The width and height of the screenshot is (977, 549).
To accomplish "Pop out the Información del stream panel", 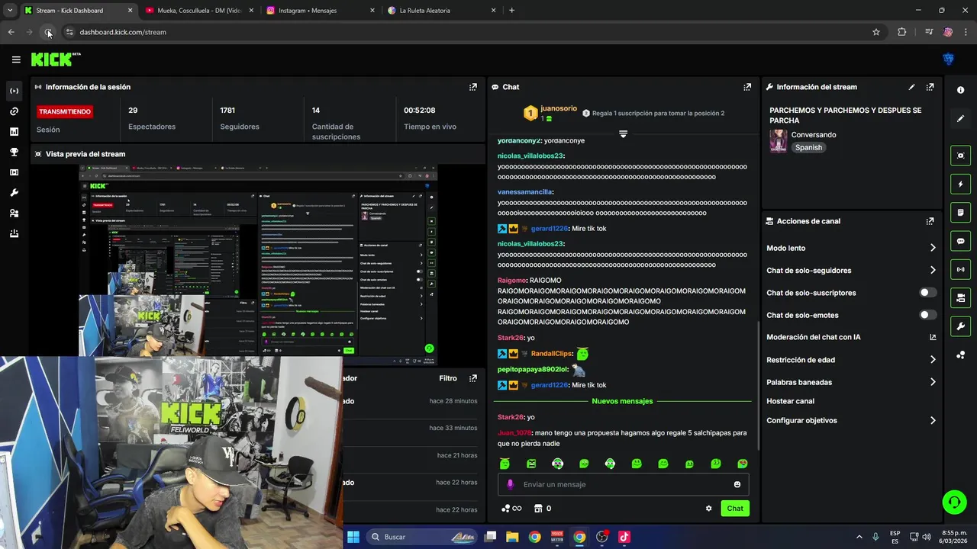I will click(x=930, y=87).
